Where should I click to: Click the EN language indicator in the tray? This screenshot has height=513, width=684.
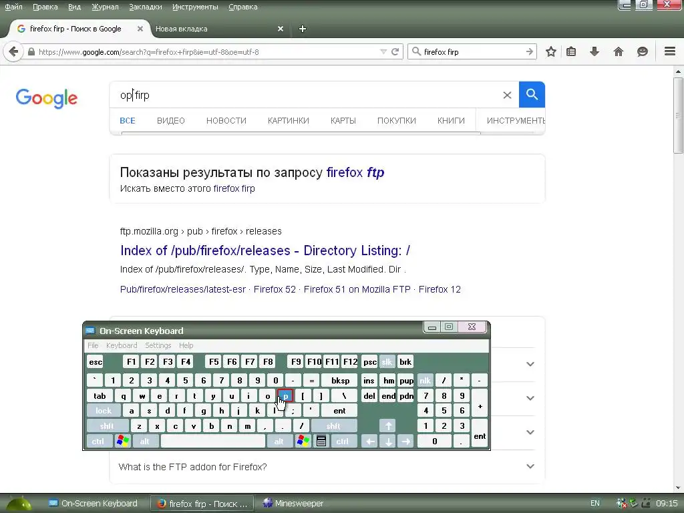pos(595,503)
